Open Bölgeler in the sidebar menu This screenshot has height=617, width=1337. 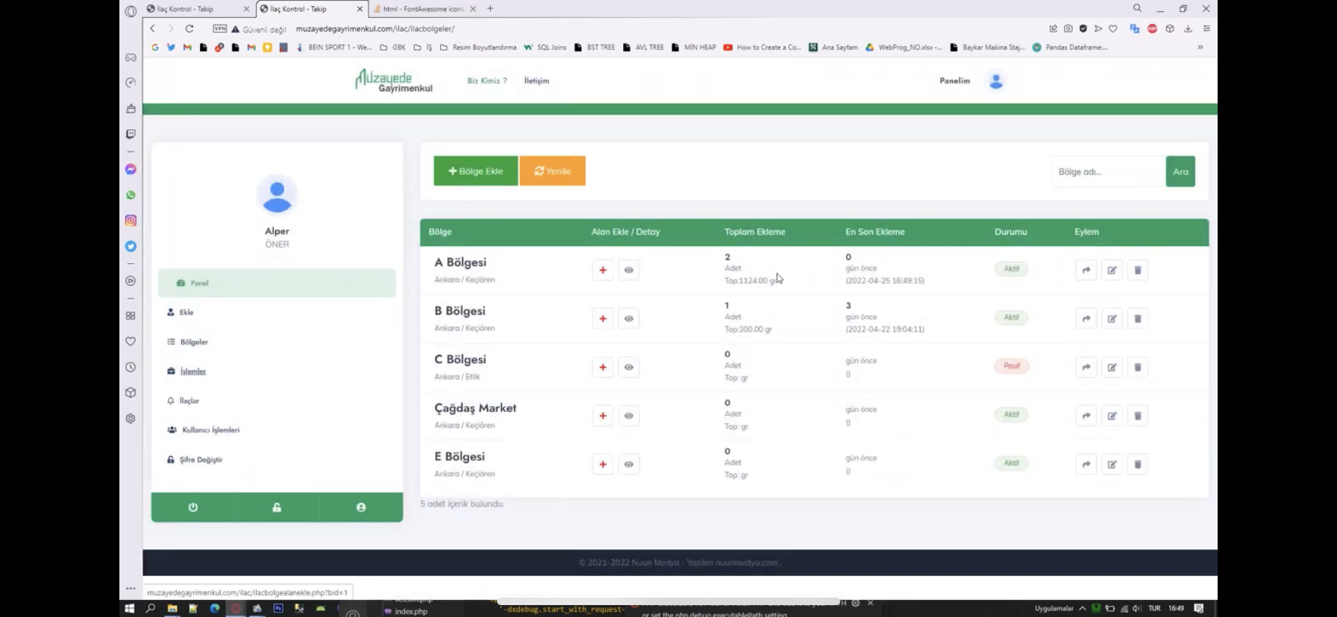(194, 342)
